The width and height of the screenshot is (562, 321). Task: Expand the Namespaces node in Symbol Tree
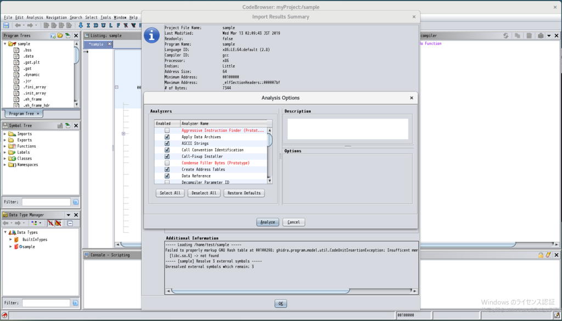[x=5, y=165]
